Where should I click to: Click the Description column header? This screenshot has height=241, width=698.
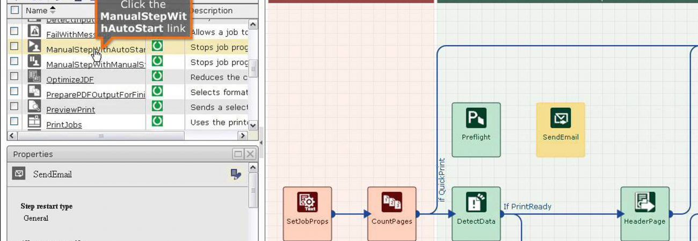coord(210,10)
